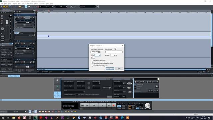Image resolution: width=213 pixels, height=120 pixels.
Task: Click the redo arrow in the toolbar
Action: click(75, 7)
